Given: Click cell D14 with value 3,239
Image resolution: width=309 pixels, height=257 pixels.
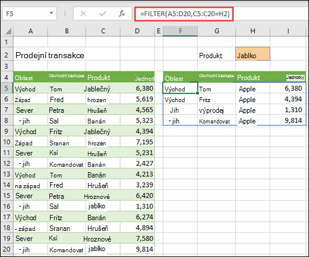Looking at the screenshot, I should (137, 185).
